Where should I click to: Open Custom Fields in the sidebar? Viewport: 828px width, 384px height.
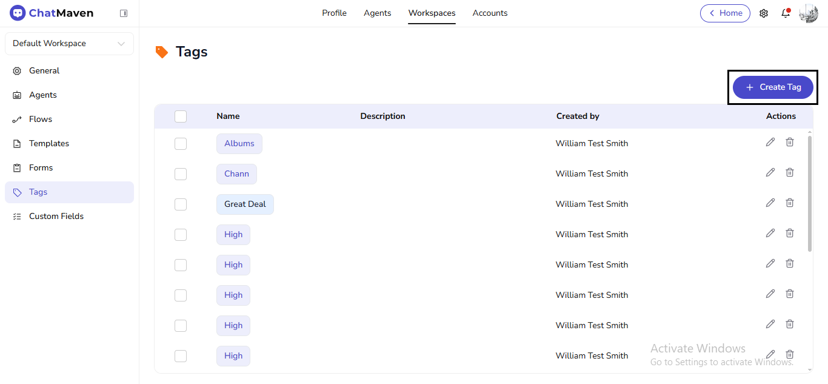[56, 217]
